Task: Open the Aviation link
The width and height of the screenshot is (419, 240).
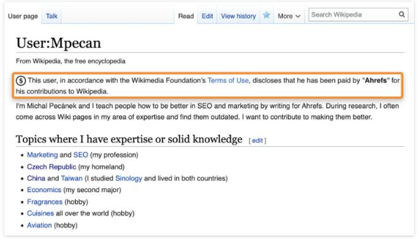Action: click(x=39, y=226)
